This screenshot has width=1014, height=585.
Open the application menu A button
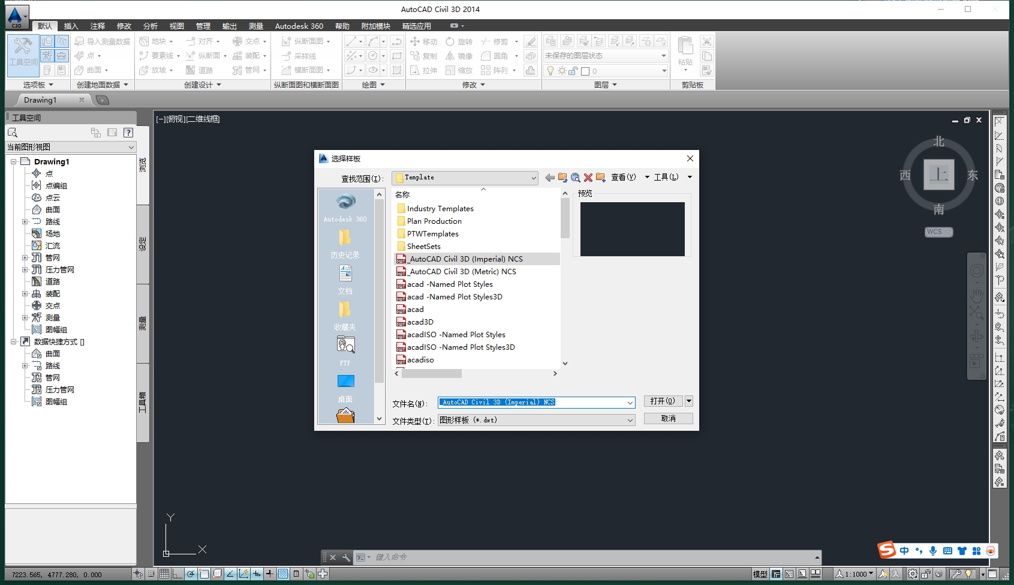(x=16, y=16)
